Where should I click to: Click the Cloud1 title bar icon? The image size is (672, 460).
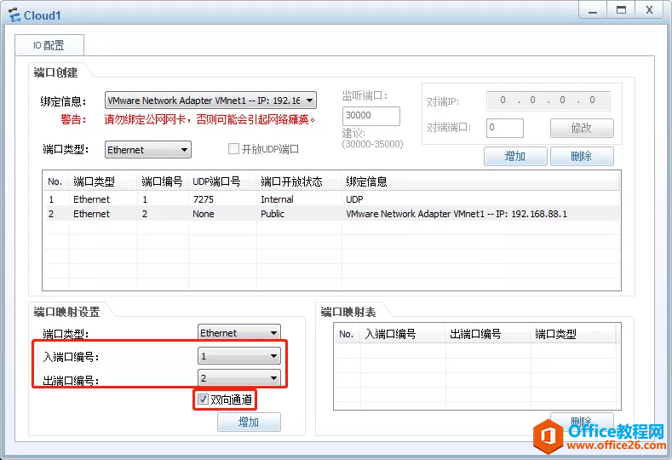click(x=14, y=15)
